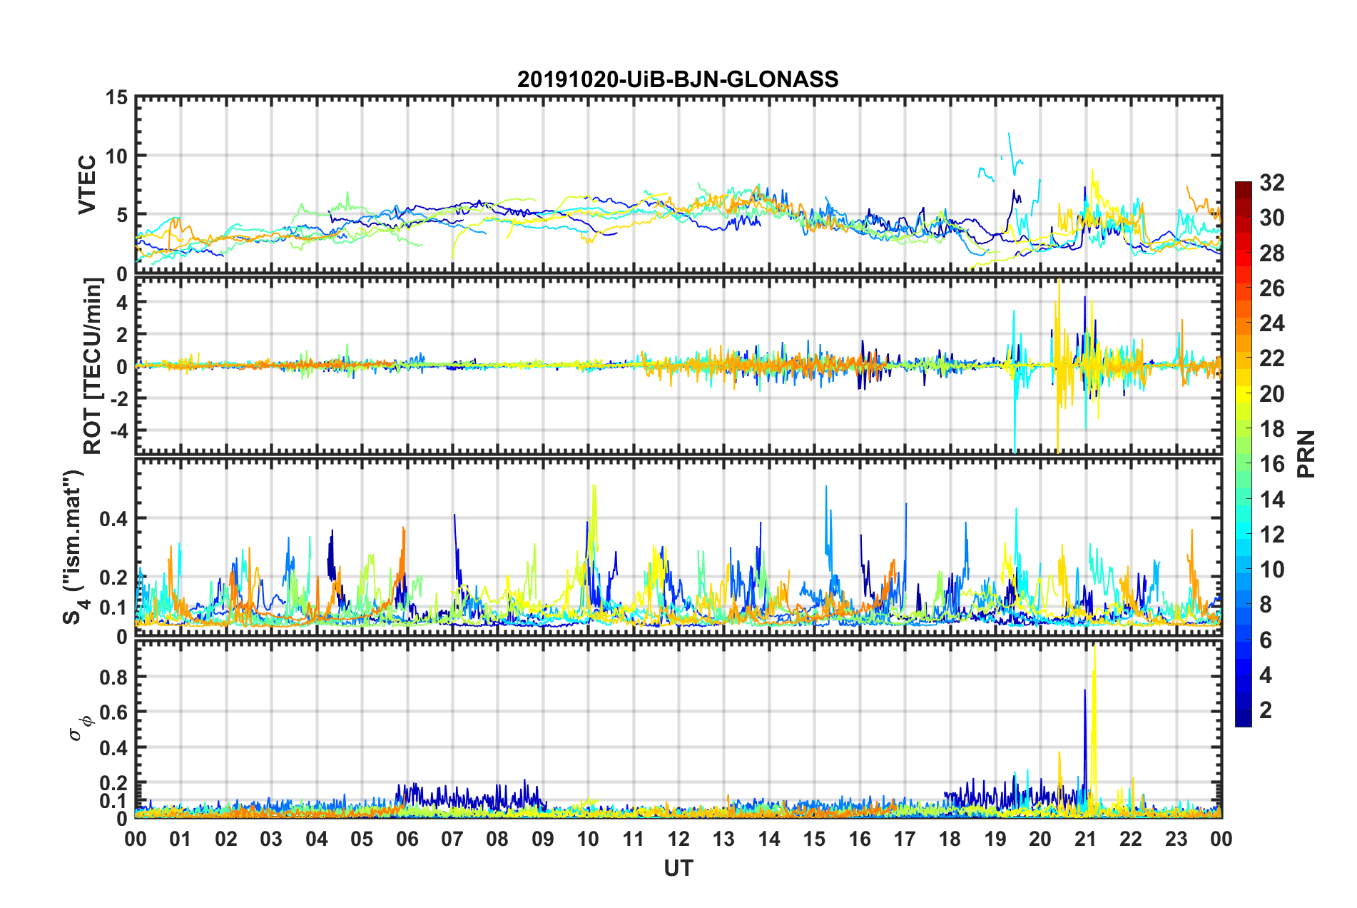This screenshot has height=908, width=1357.
Task: Click colorbar tick value 16
Action: click(x=1271, y=464)
